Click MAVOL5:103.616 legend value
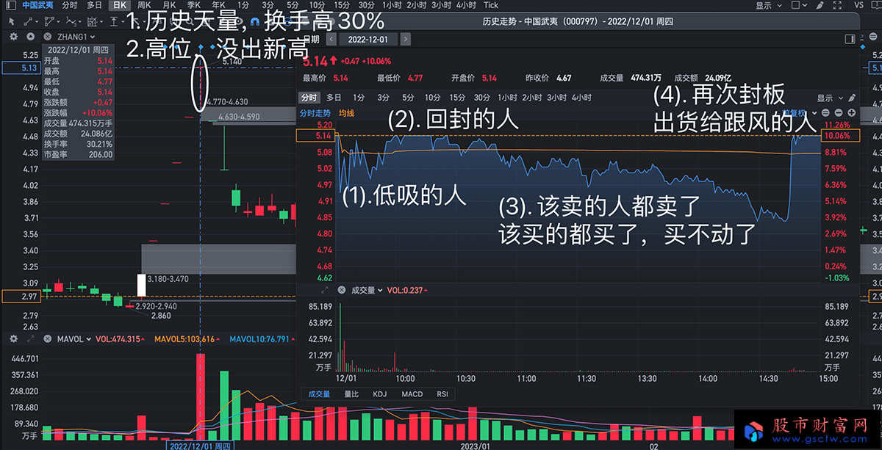This screenshot has width=882, height=450. pyautogui.click(x=184, y=339)
